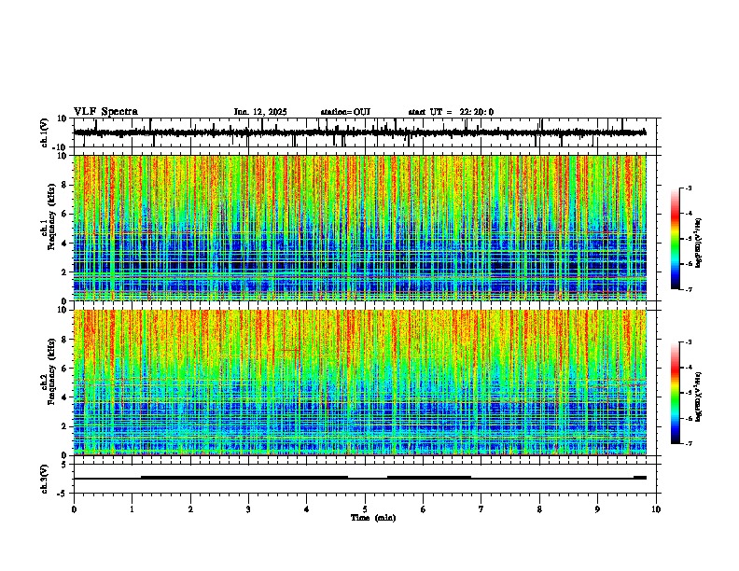The height and width of the screenshot is (571, 739).
Task: Click the ch.1(V) waveform axis label
Action: pos(46,132)
